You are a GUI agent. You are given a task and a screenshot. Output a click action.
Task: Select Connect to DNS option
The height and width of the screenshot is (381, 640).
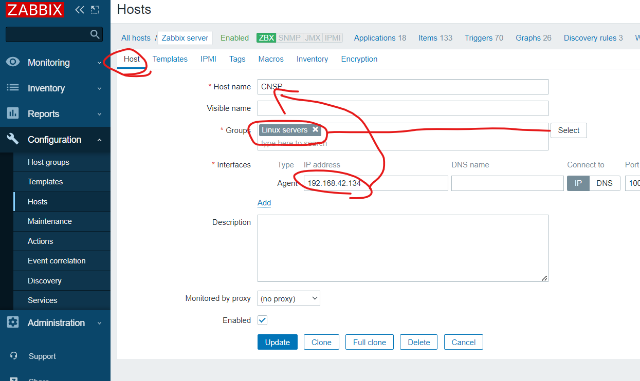[605, 183]
